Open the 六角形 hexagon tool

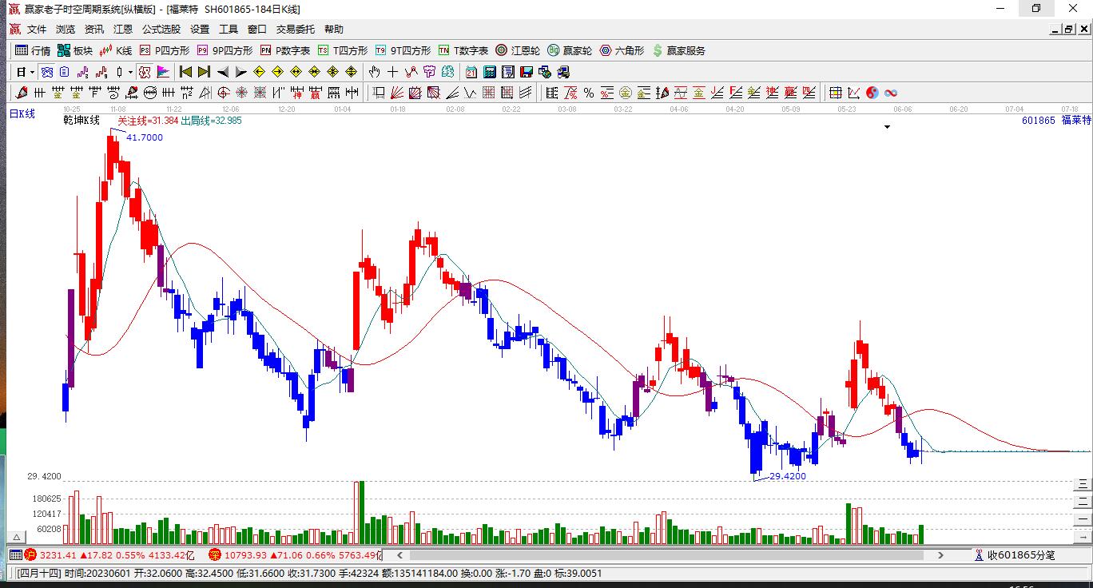[x=622, y=50]
